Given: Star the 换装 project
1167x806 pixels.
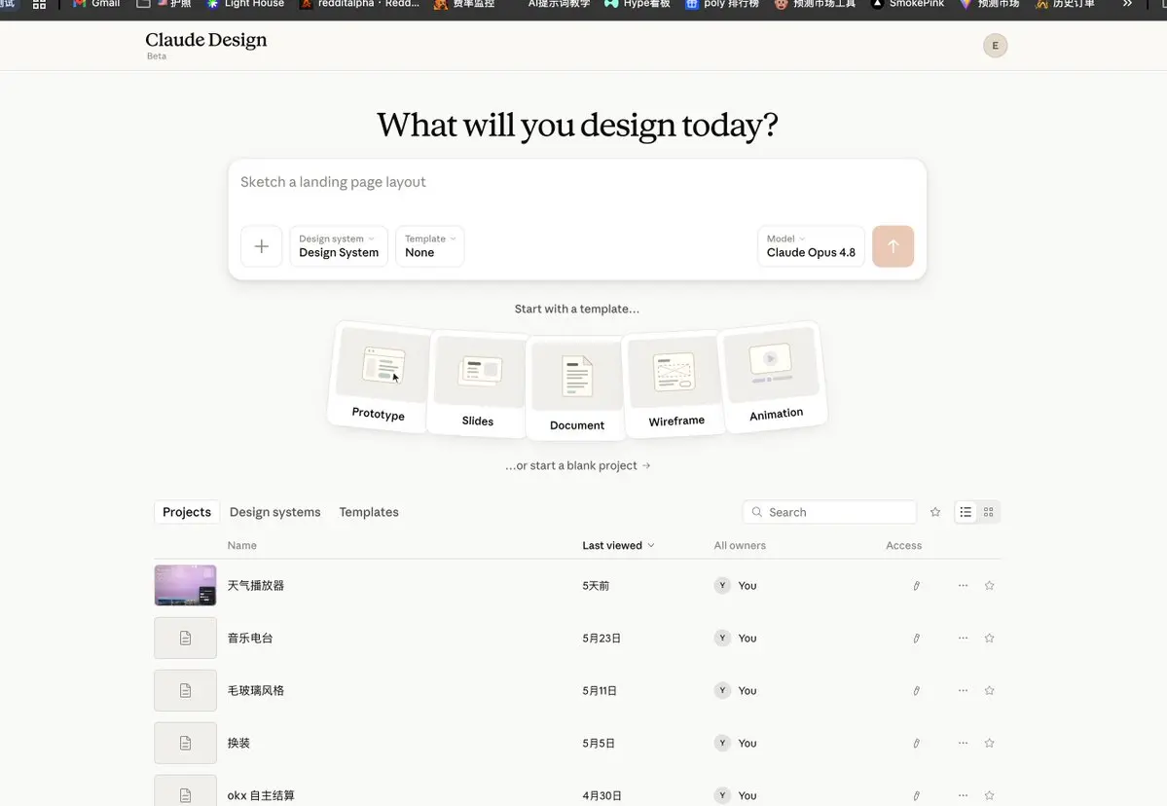Looking at the screenshot, I should (x=989, y=743).
